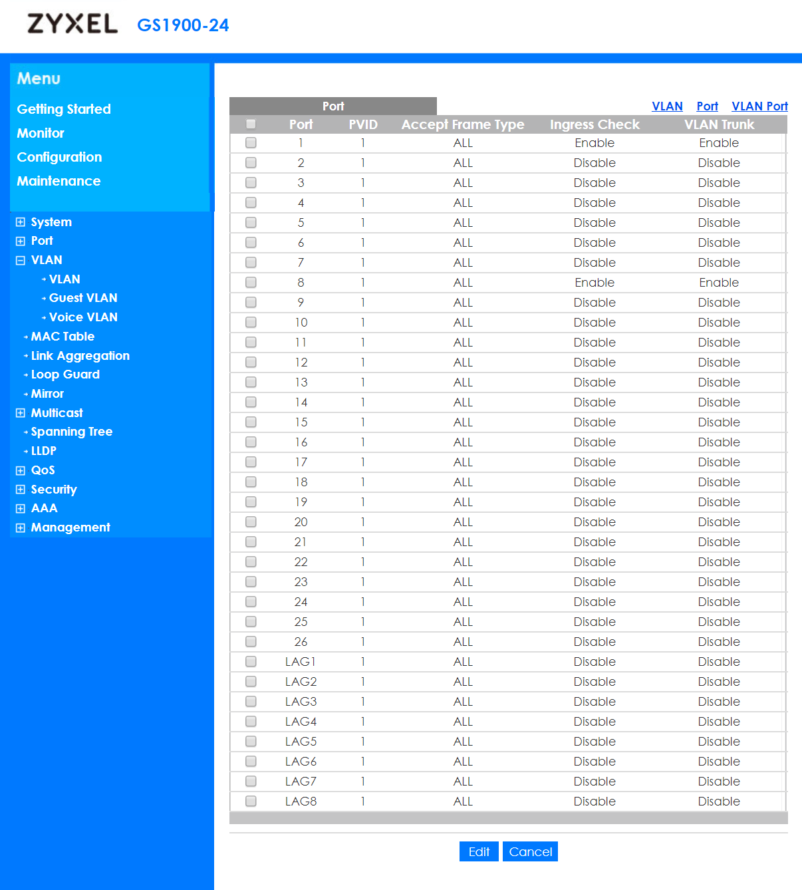Select the checkbox for port 12

(251, 362)
